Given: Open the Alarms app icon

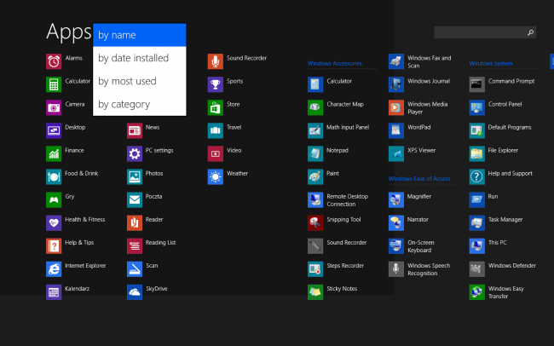Looking at the screenshot, I should pos(54,61).
